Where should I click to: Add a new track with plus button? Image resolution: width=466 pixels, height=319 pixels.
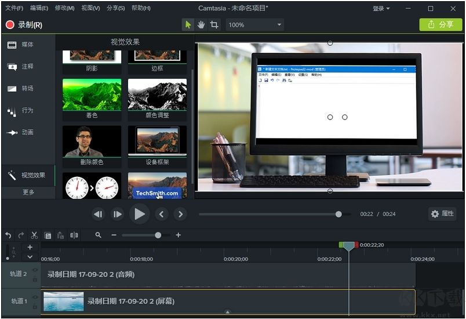(x=30, y=247)
